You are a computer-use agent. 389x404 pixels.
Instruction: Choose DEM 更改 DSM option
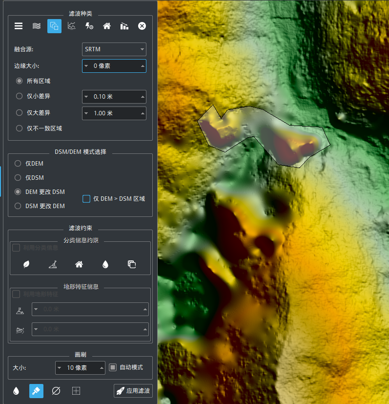(18, 191)
